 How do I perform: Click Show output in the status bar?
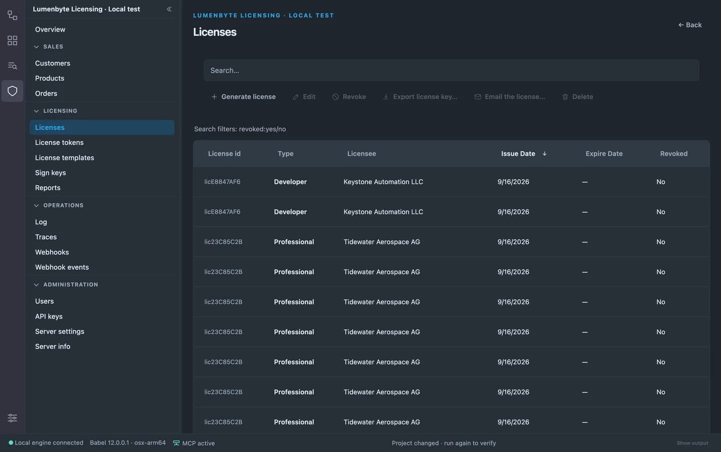pos(692,443)
